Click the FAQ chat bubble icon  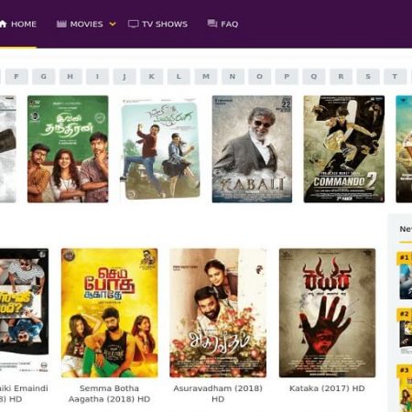click(x=212, y=24)
